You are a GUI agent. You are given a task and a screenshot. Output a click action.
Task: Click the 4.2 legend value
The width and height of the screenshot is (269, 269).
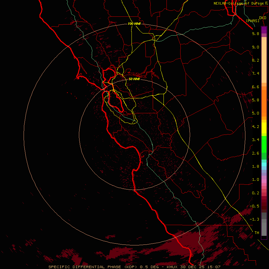[x=256, y=127]
